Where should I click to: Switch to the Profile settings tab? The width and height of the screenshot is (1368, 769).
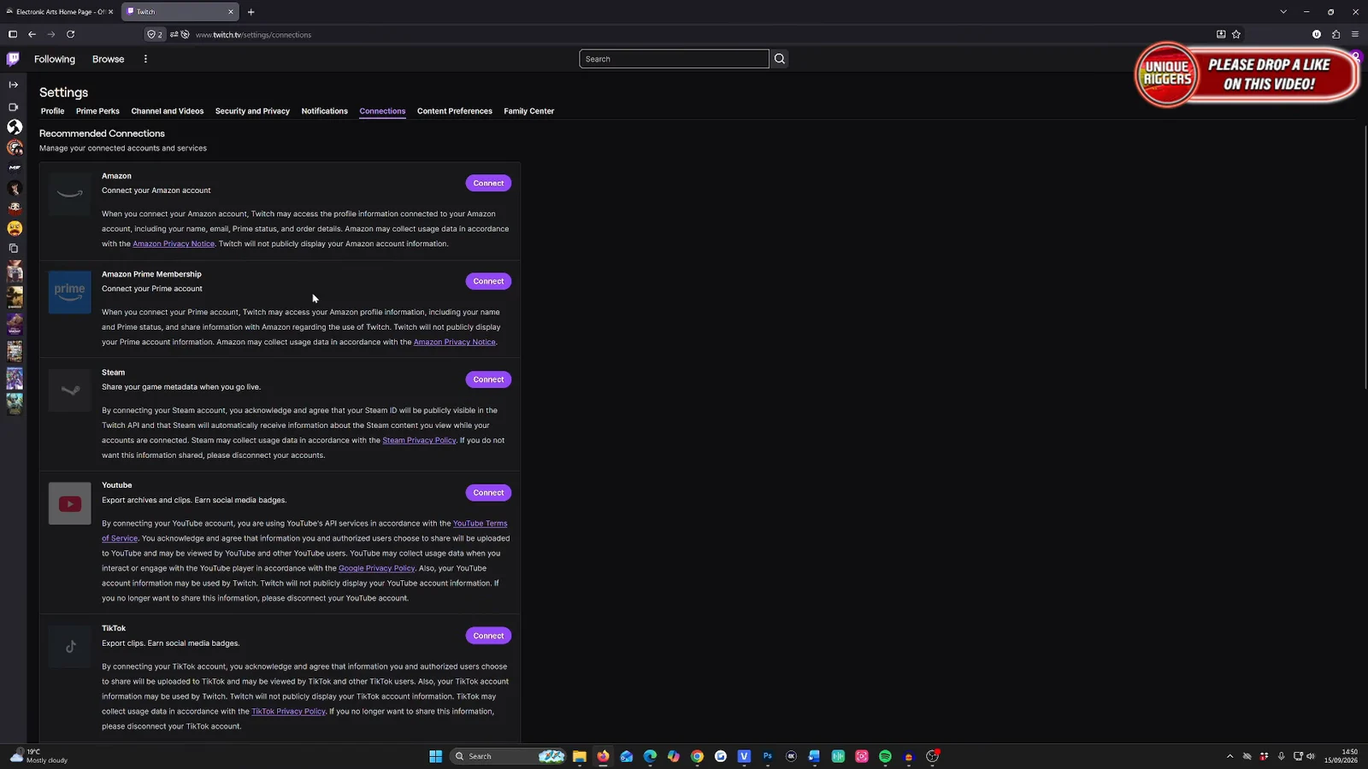click(52, 111)
